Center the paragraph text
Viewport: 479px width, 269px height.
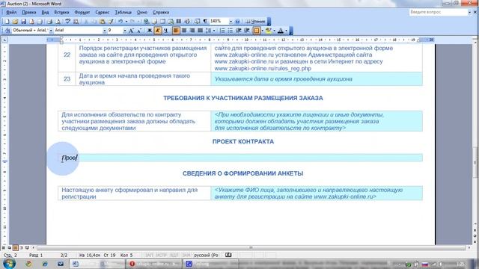184,30
